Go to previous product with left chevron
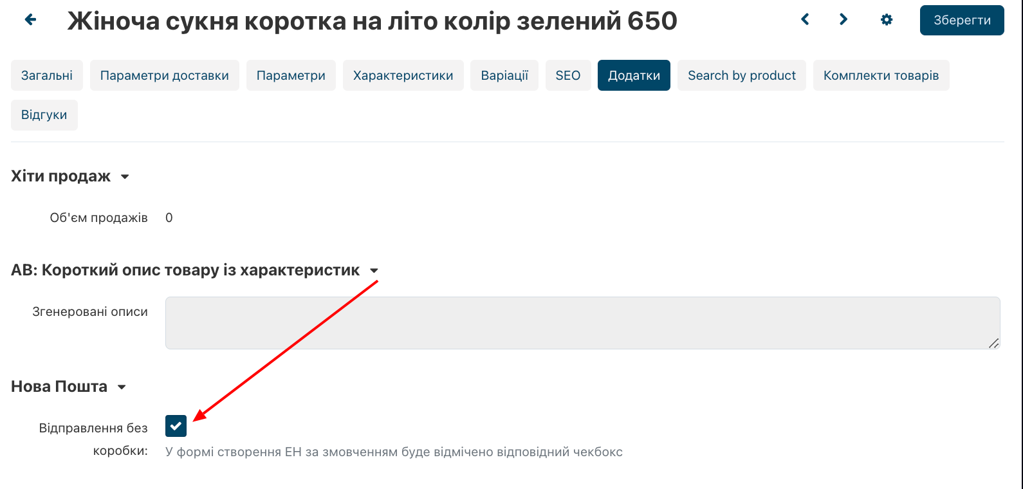This screenshot has height=489, width=1023. [805, 19]
